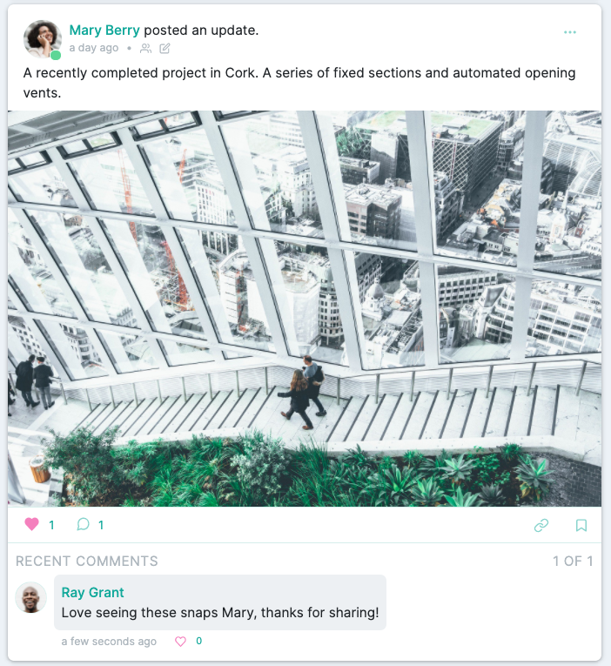This screenshot has width=611, height=666.
Task: Click the comment like count zero
Action: pyautogui.click(x=198, y=641)
